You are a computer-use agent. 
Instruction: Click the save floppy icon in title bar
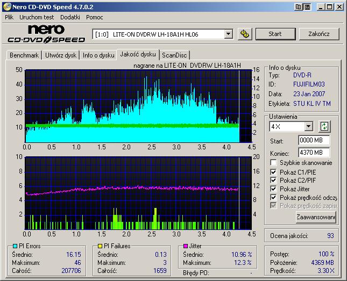point(307,7)
